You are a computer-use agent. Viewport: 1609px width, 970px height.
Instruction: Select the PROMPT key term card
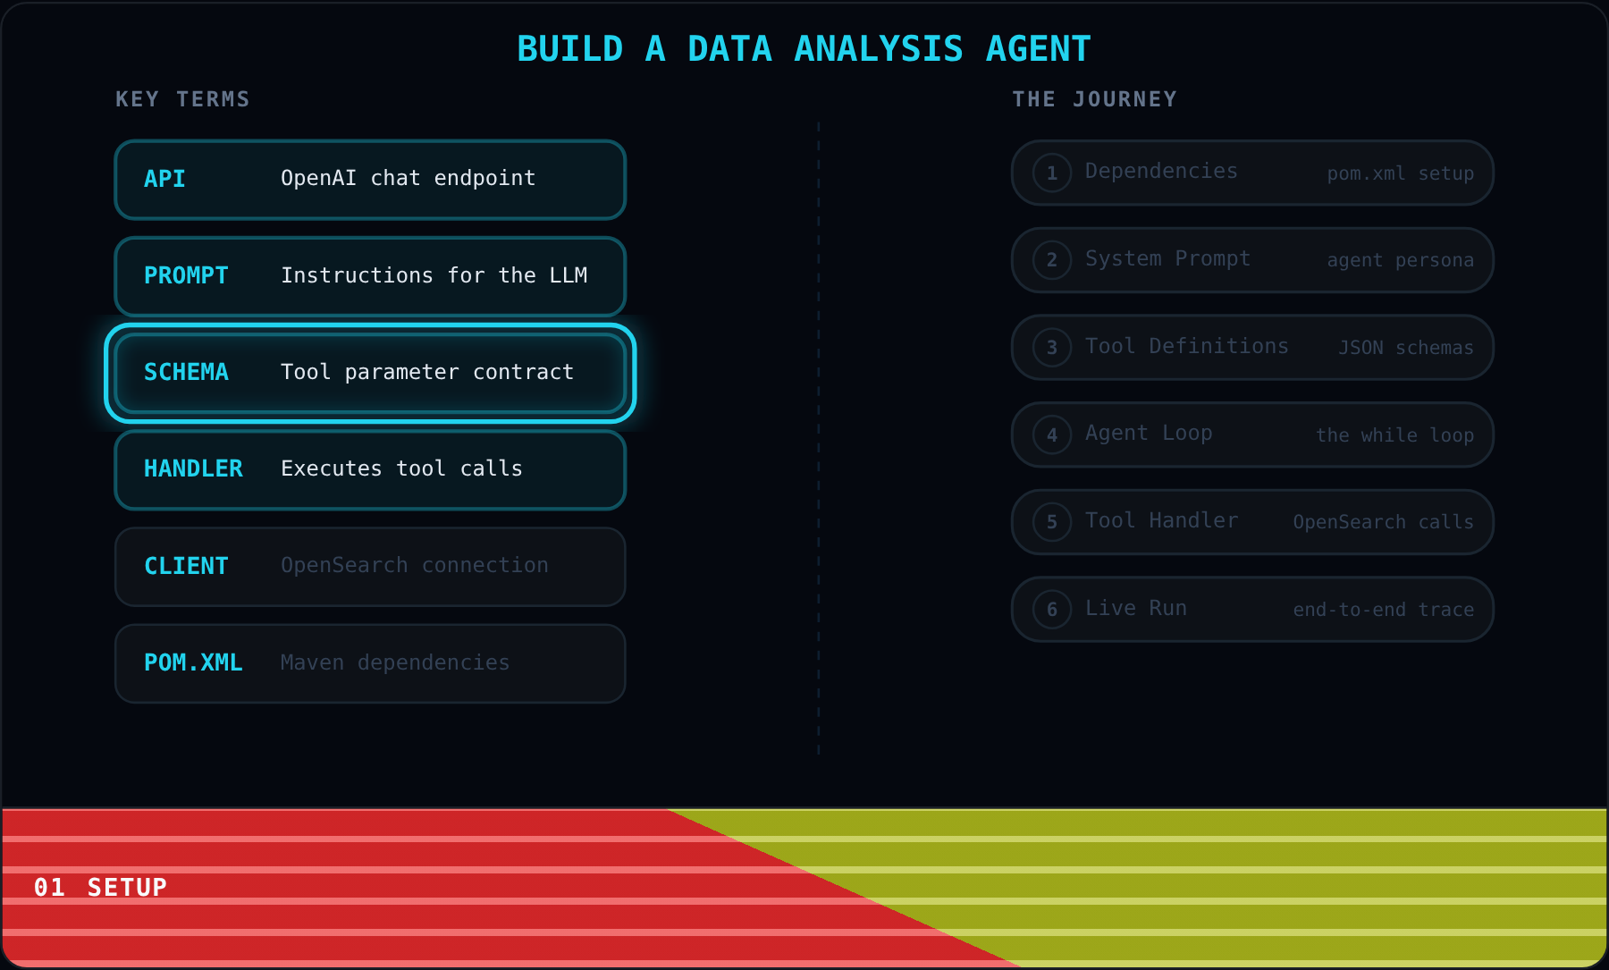(370, 276)
